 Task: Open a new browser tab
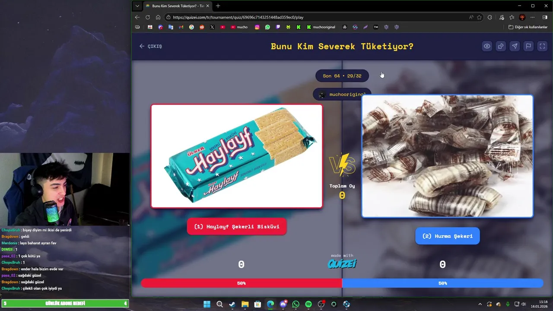point(218,6)
